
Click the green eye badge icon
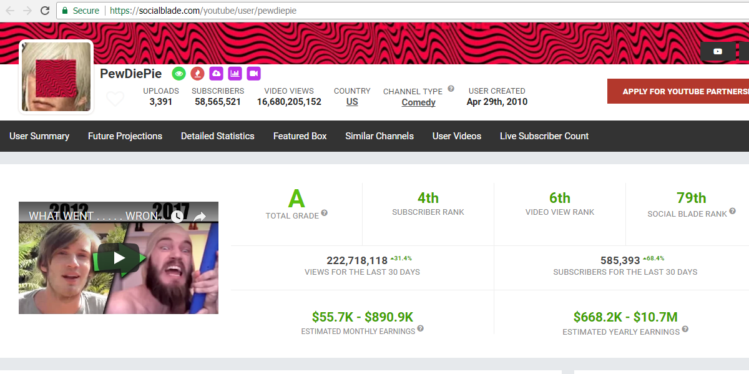pos(179,74)
